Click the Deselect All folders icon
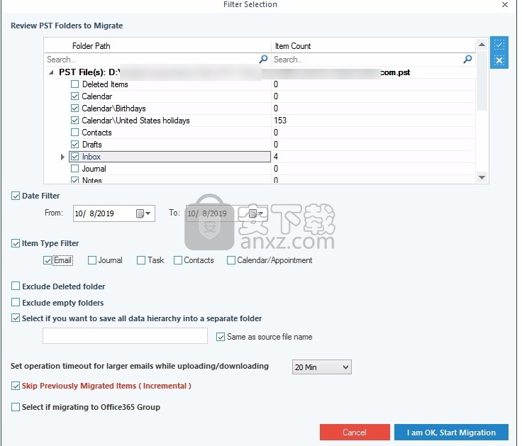Image resolution: width=522 pixels, height=446 pixels. click(x=499, y=60)
